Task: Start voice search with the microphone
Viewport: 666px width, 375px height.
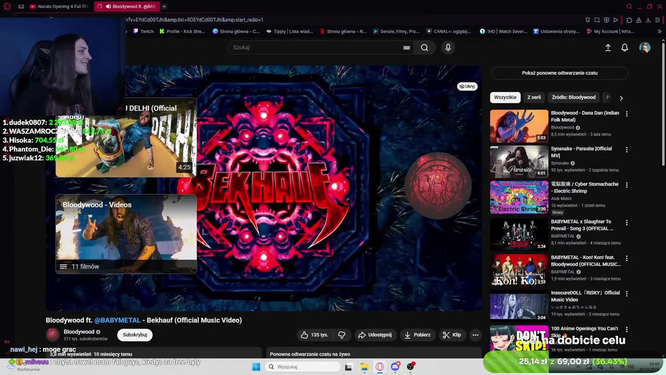Action: point(448,47)
